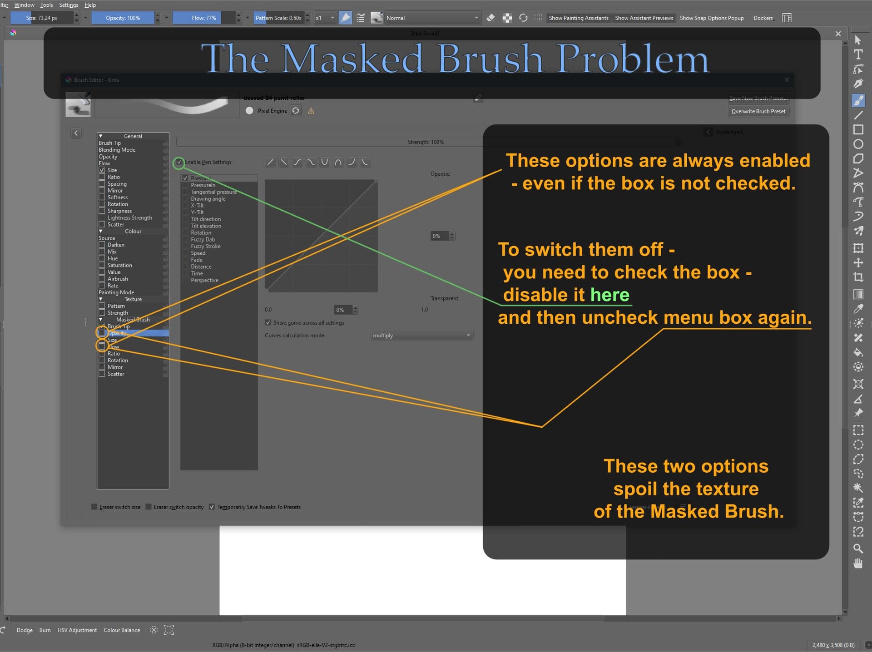
Task: Collapse the Masked Brush section
Action: [x=101, y=319]
